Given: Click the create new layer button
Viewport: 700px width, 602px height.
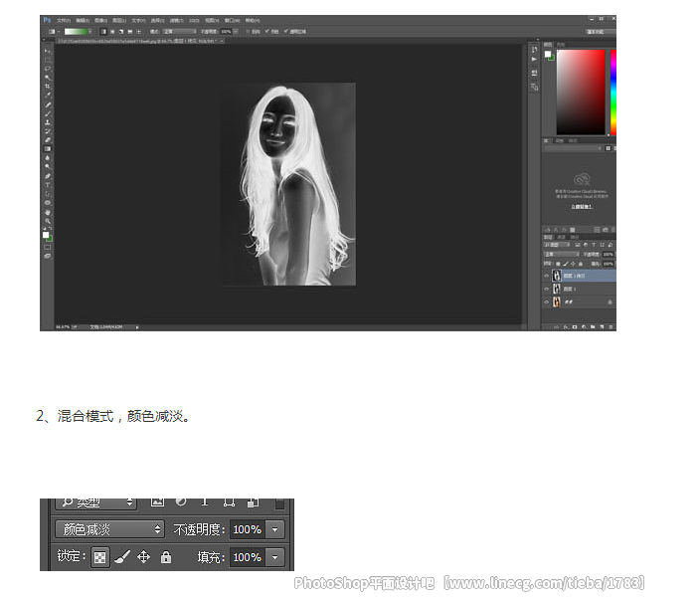Looking at the screenshot, I should (602, 327).
